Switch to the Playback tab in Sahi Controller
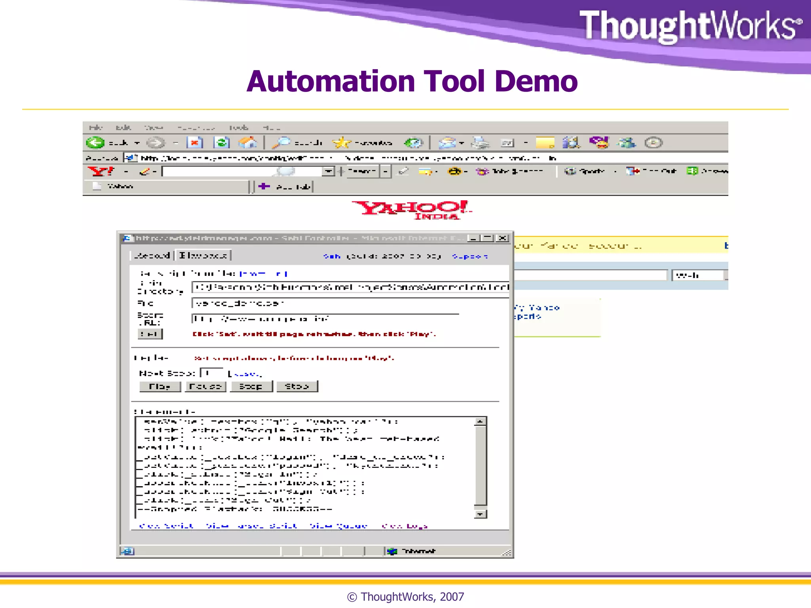The width and height of the screenshot is (811, 608). pos(203,256)
